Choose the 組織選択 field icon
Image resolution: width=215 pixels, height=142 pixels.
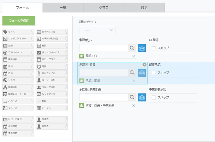pos(5,87)
